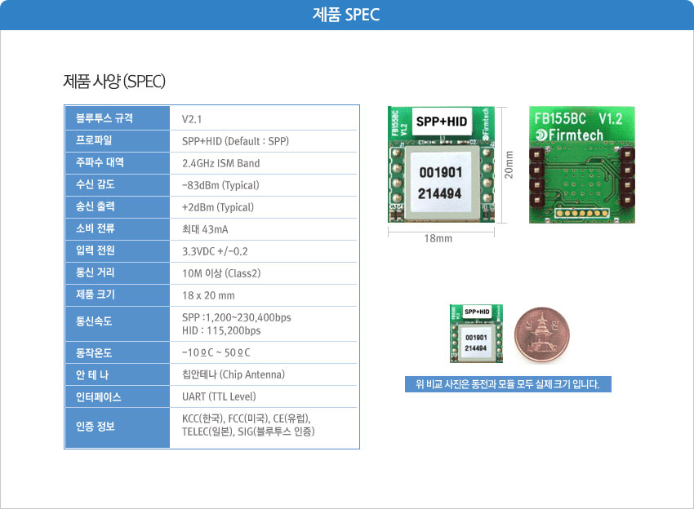This screenshot has height=509, width=694.
Task: Select the 통신 거리 label
Action: click(96, 272)
